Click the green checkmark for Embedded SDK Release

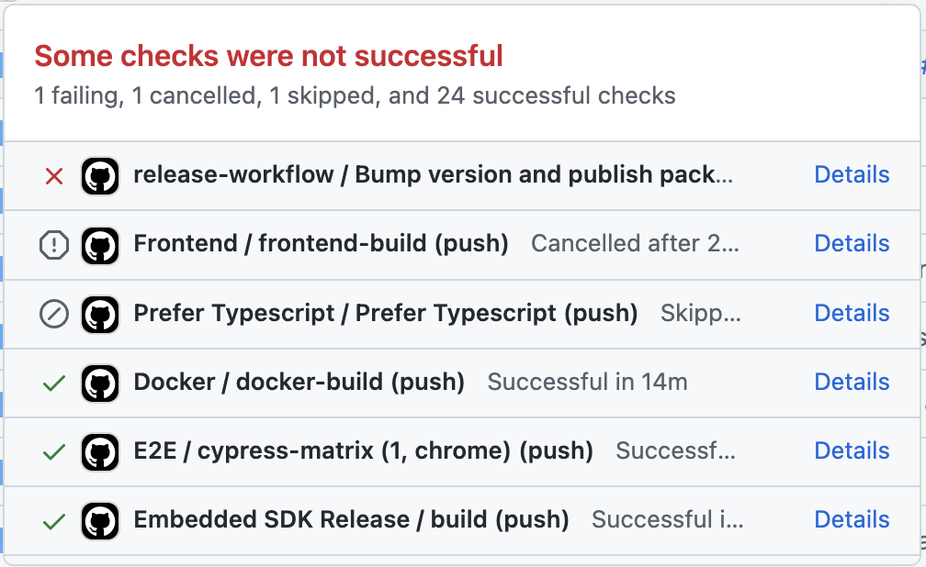coord(53,521)
